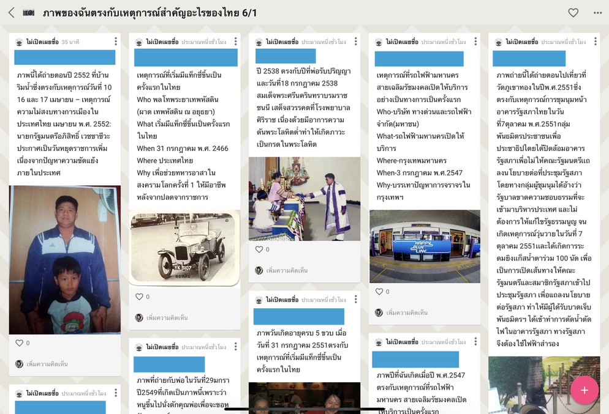Open options menu on the 29 มกรา 2549 post
The image size is (609, 414).
pos(236,347)
